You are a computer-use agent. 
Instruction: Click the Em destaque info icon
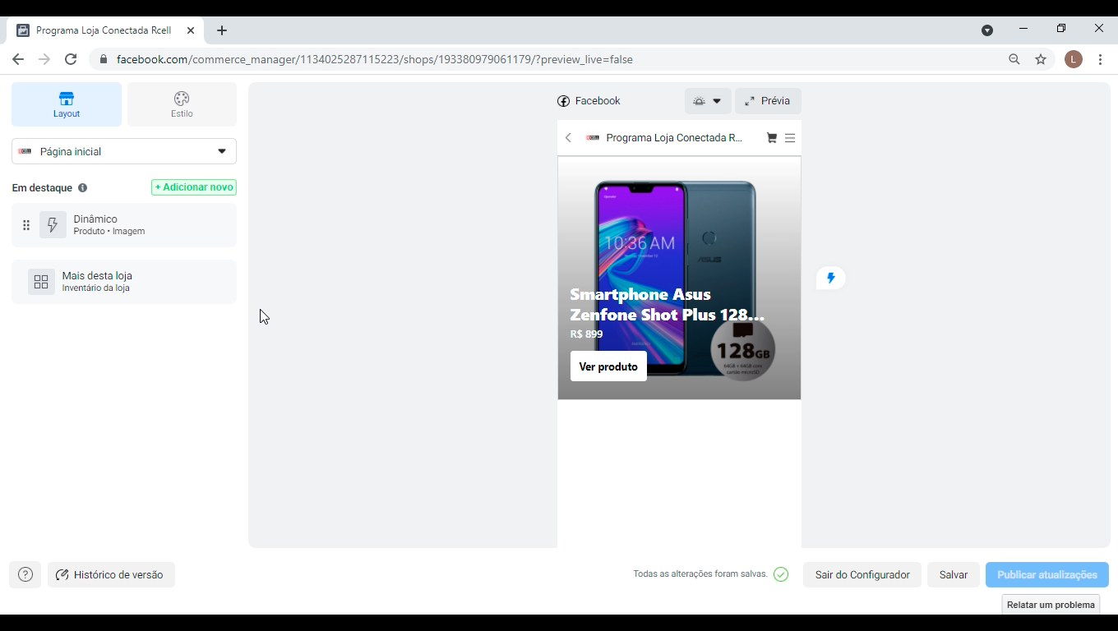tap(82, 188)
